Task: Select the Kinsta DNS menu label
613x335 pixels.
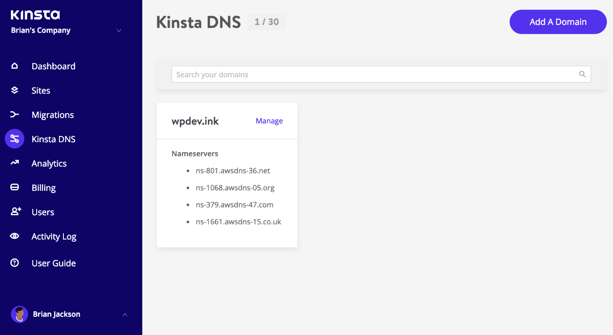Action: tap(53, 139)
